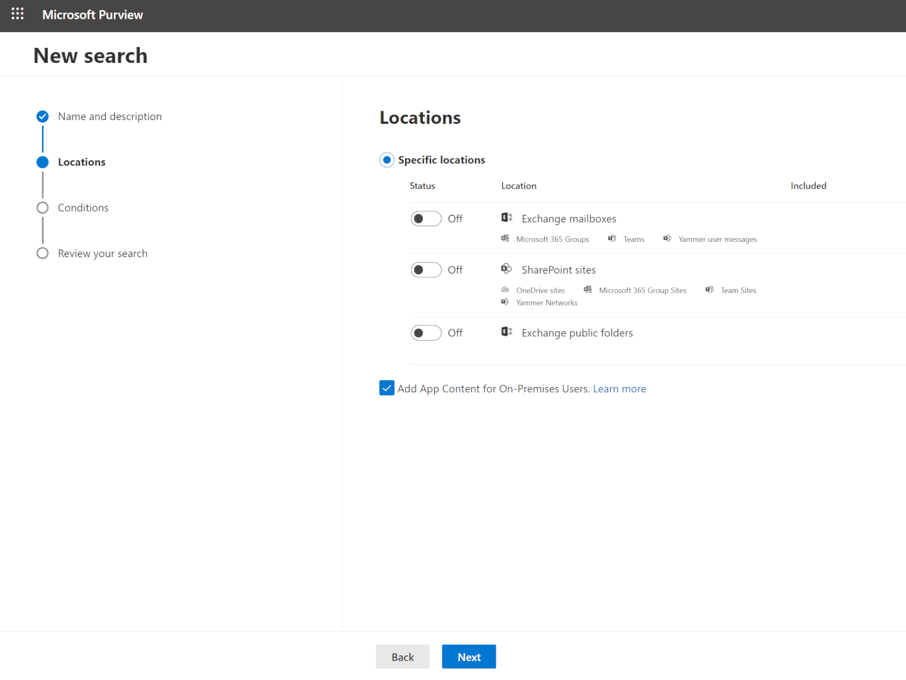Click the Team Sites icon
Image resolution: width=906 pixels, height=680 pixels.
(x=709, y=289)
